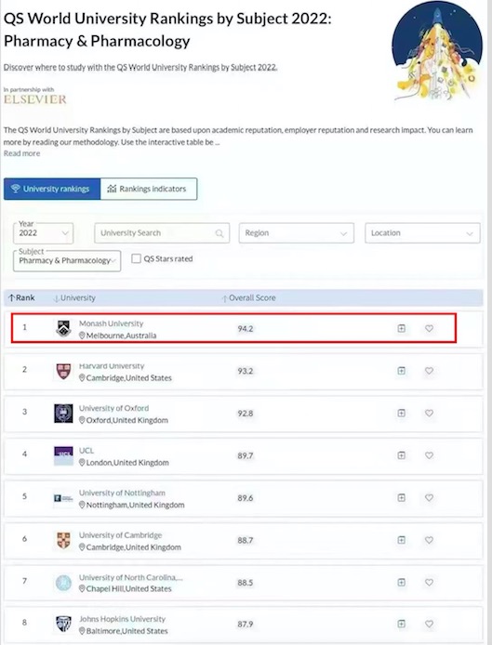This screenshot has height=645, width=492.
Task: Favorite Harvard University with heart icon
Action: (429, 371)
